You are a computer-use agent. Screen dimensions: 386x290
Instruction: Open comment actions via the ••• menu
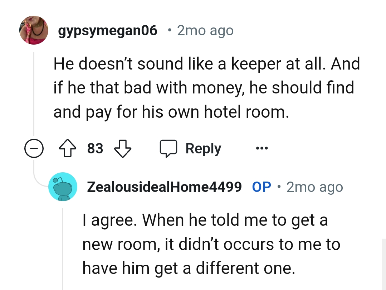262,148
